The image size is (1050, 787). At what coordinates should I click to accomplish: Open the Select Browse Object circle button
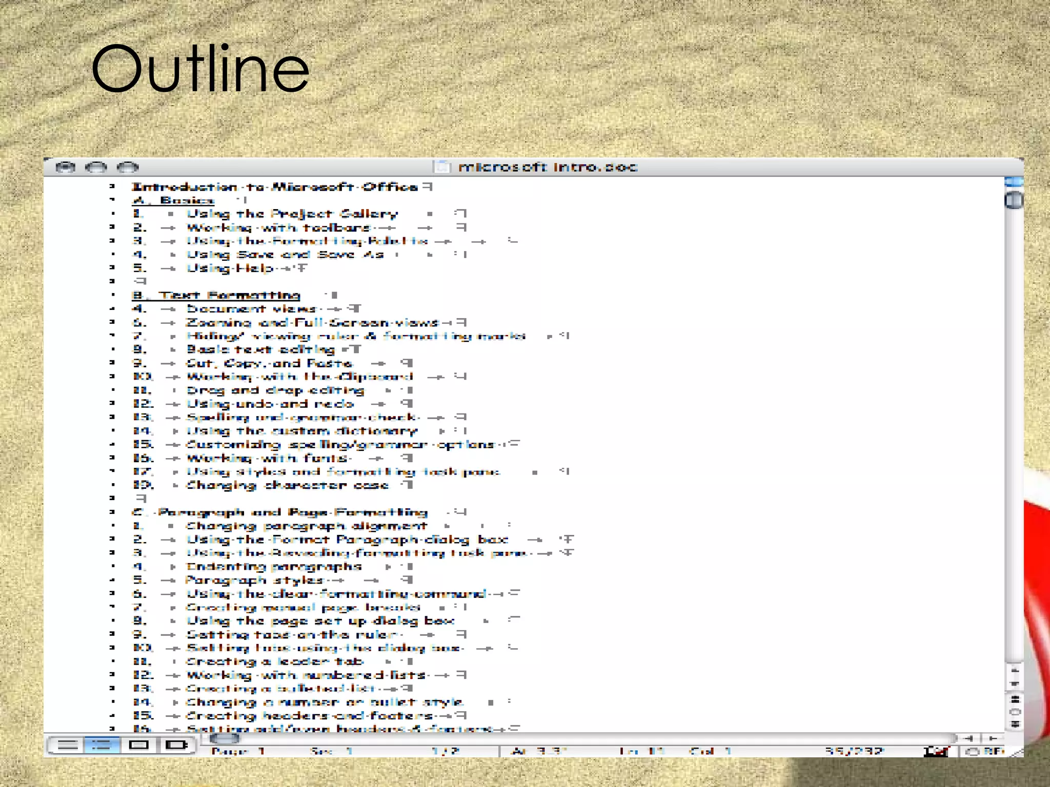point(1014,712)
